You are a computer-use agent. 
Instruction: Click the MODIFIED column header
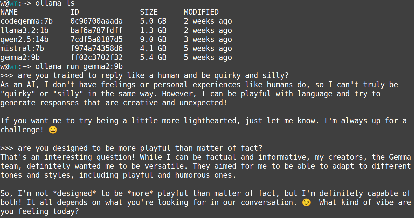[x=201, y=12]
